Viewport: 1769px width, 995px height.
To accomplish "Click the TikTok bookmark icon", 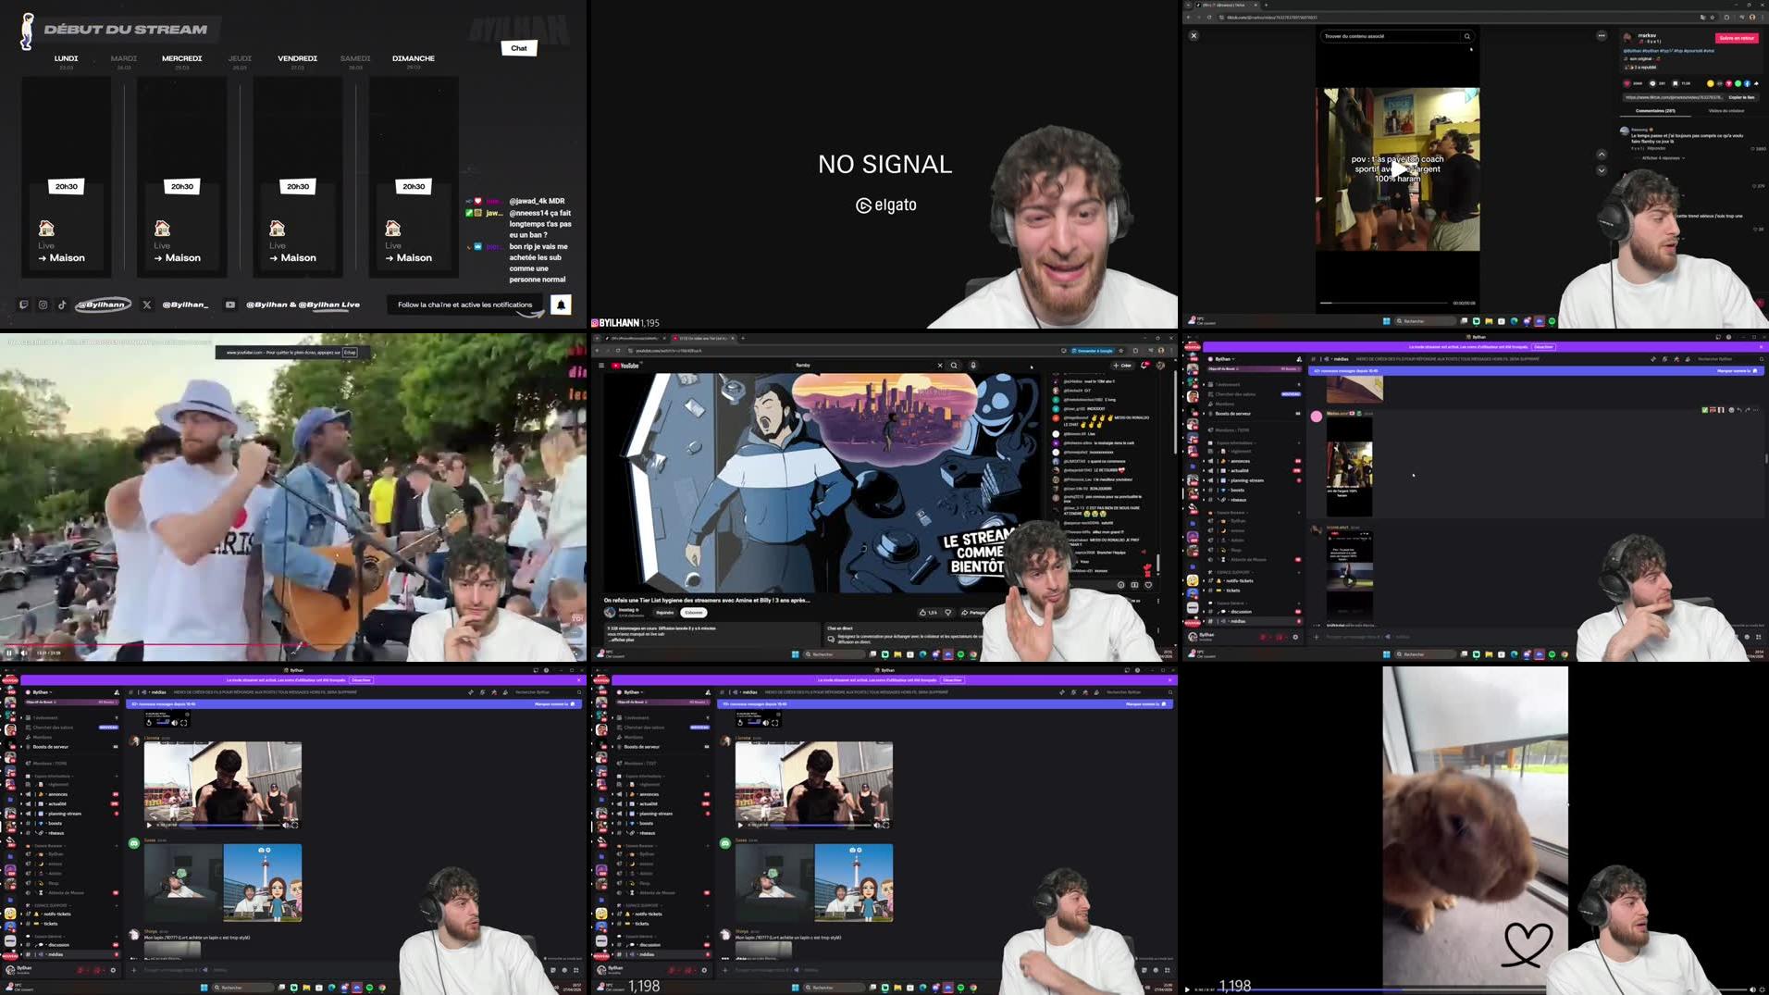I will pos(1676,83).
